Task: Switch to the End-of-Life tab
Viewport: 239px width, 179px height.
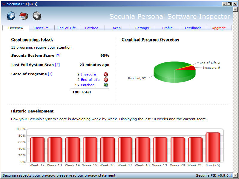Action: (x=67, y=28)
